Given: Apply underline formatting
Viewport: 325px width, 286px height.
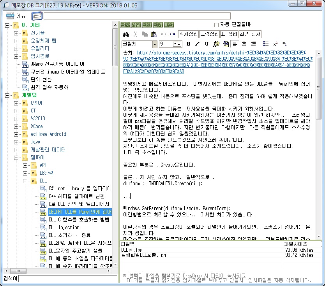Looking at the screenshot, I should click(x=207, y=44).
